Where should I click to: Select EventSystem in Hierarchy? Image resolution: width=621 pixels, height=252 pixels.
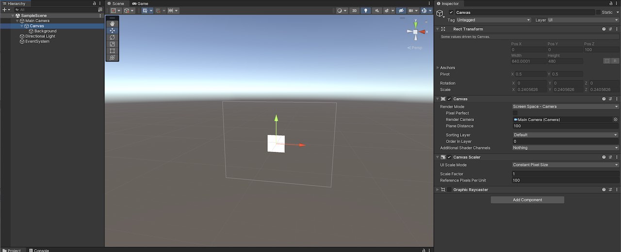37,41
